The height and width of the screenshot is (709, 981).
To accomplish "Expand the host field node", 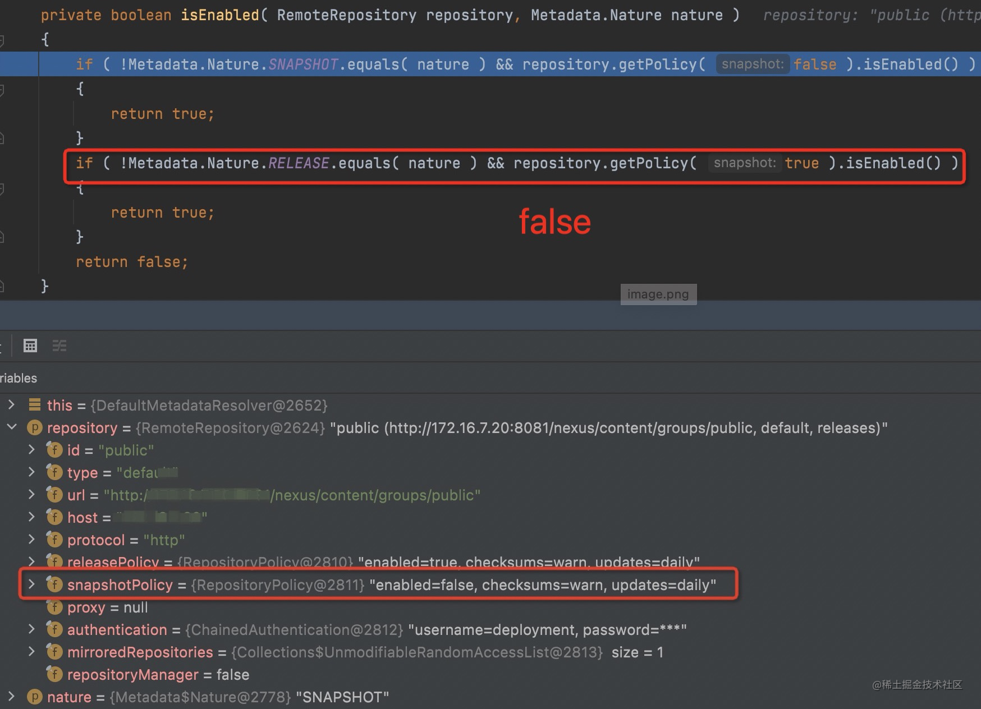I will click(32, 517).
